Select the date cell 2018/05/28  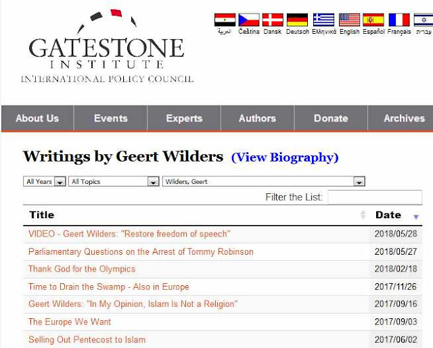[x=396, y=234]
